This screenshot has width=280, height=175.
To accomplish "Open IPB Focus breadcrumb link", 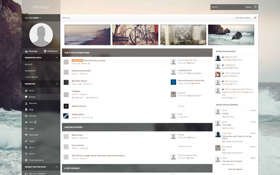I will point(66,18).
